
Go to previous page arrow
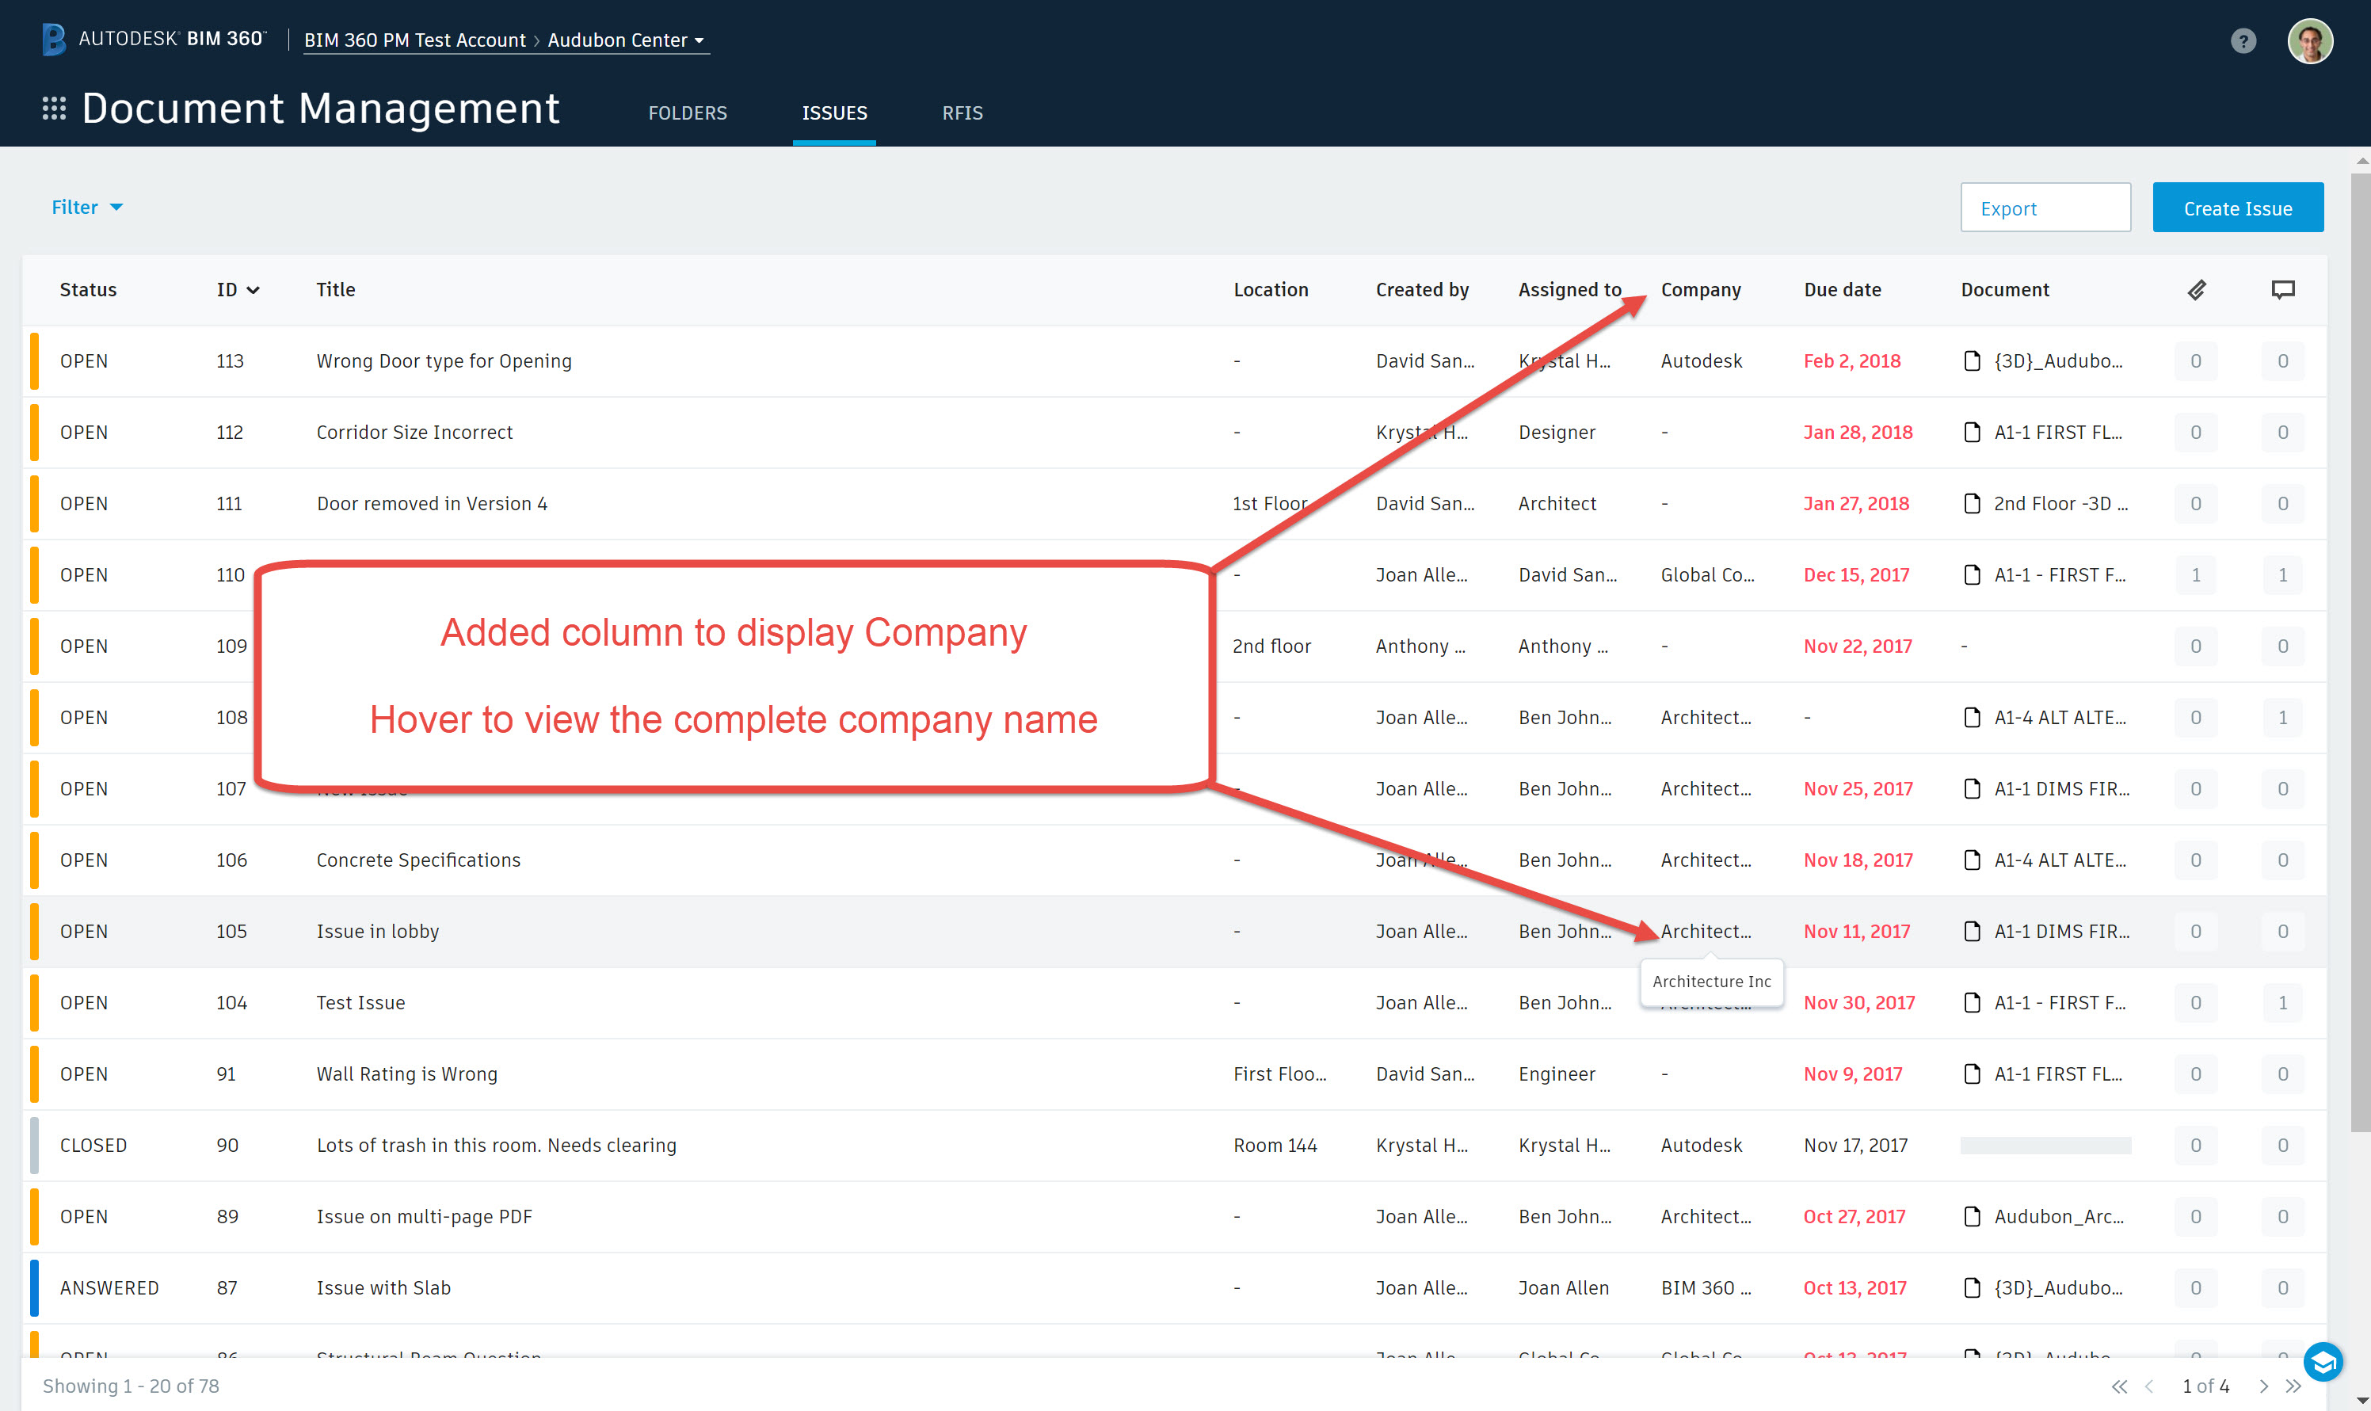2148,1386
